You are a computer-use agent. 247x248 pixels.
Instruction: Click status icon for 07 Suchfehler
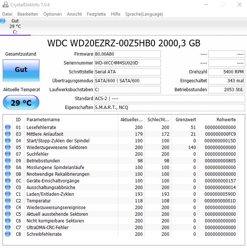pyautogui.click(x=8, y=154)
